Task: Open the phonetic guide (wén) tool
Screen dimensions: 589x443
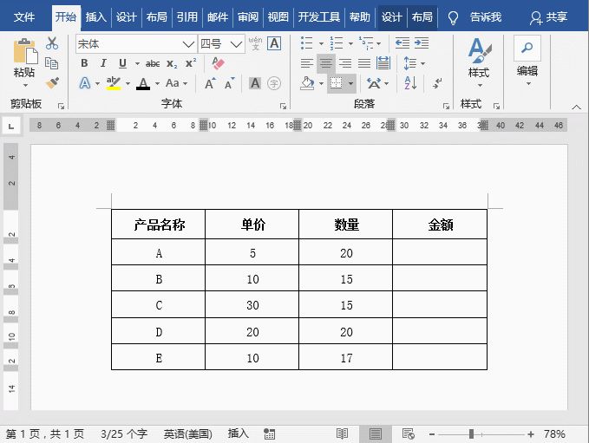Action: pyautogui.click(x=255, y=43)
